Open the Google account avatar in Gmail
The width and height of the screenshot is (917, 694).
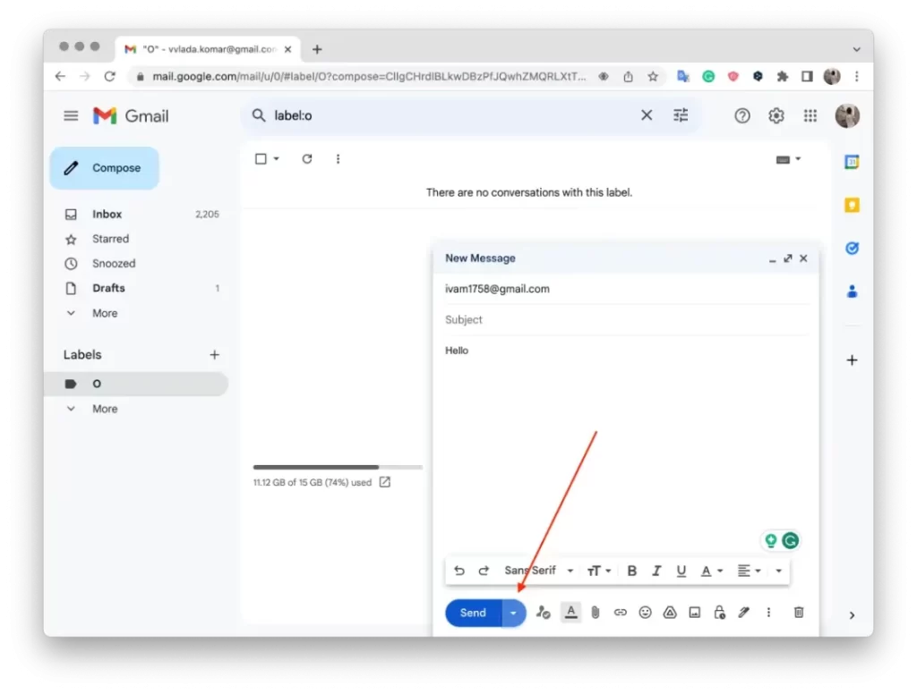point(847,115)
